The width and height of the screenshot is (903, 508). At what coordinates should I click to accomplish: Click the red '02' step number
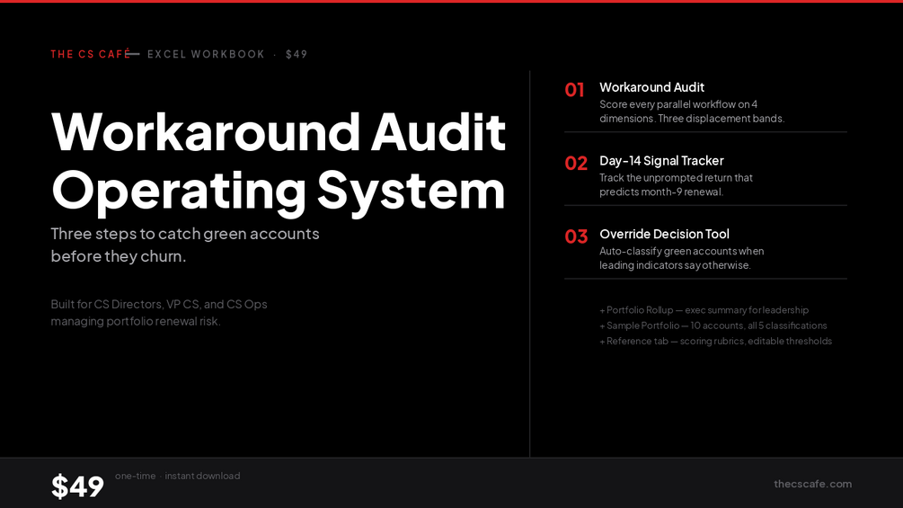(576, 164)
